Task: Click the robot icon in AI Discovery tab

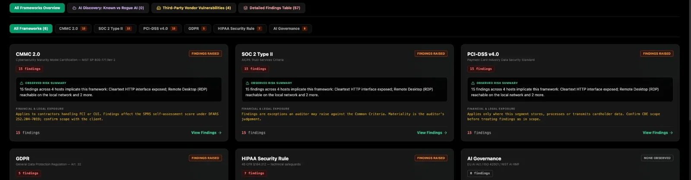Action: tap(74, 8)
